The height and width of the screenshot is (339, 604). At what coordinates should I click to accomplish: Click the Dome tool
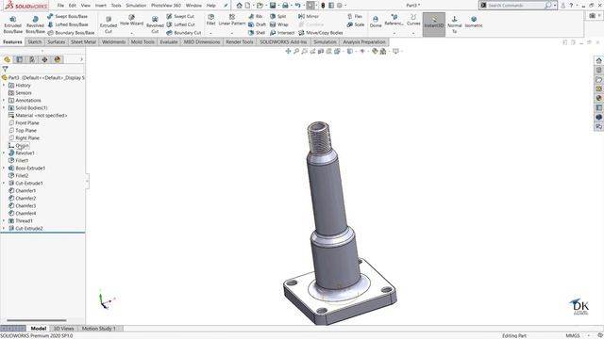(x=376, y=22)
